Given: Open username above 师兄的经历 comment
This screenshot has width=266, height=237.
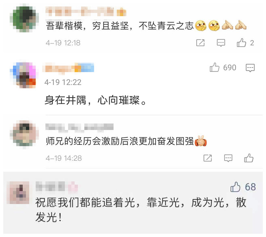Looking at the screenshot, I should [79, 127].
